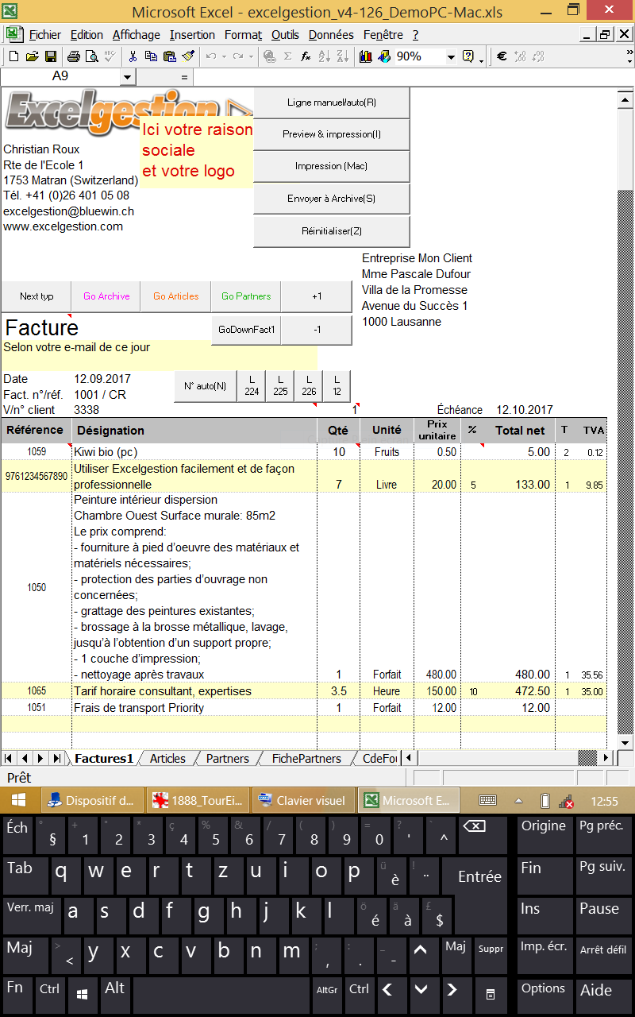Screen dimensions: 635x1017
Task: Cut selection with the scissors icon
Action: pos(133,56)
